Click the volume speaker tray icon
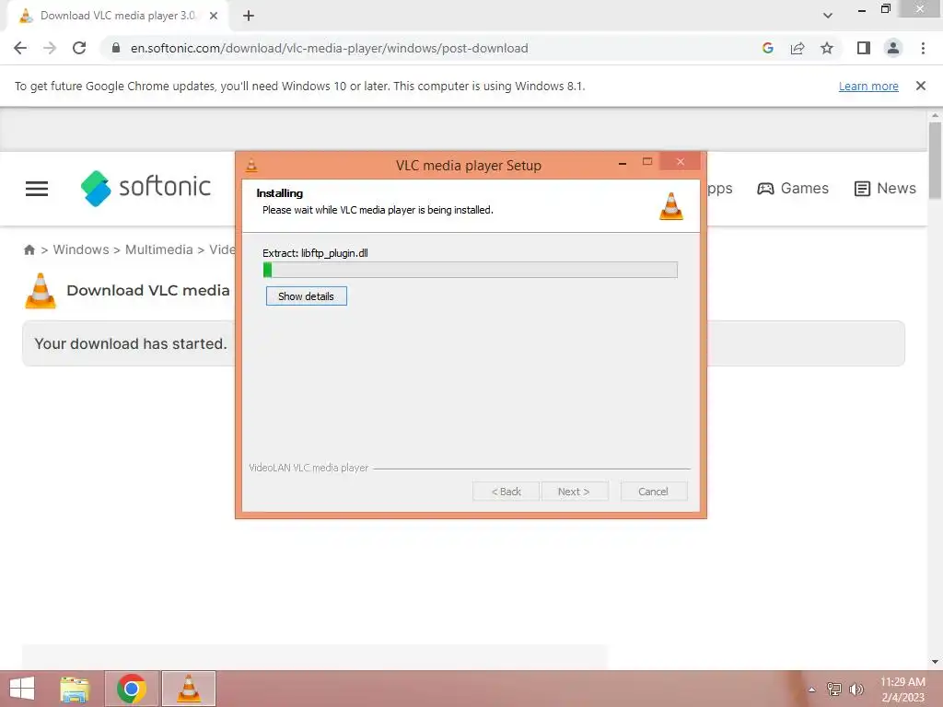The height and width of the screenshot is (707, 943). [856, 690]
